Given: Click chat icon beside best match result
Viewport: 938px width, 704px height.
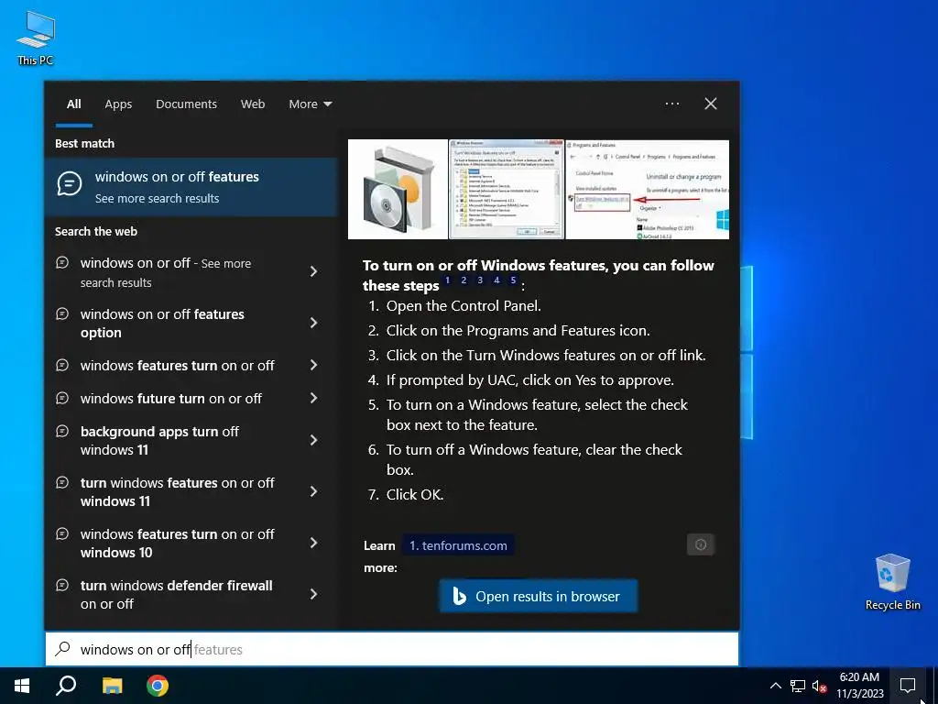Looking at the screenshot, I should pos(70,183).
